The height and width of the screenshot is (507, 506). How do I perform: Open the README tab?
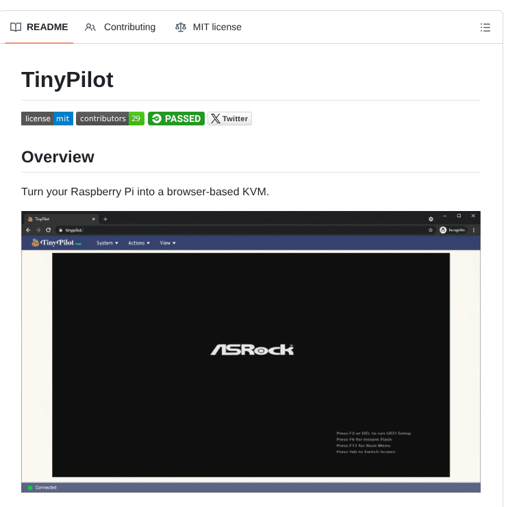click(x=39, y=27)
